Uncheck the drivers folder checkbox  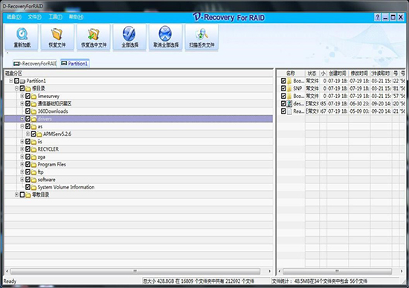tap(28, 119)
